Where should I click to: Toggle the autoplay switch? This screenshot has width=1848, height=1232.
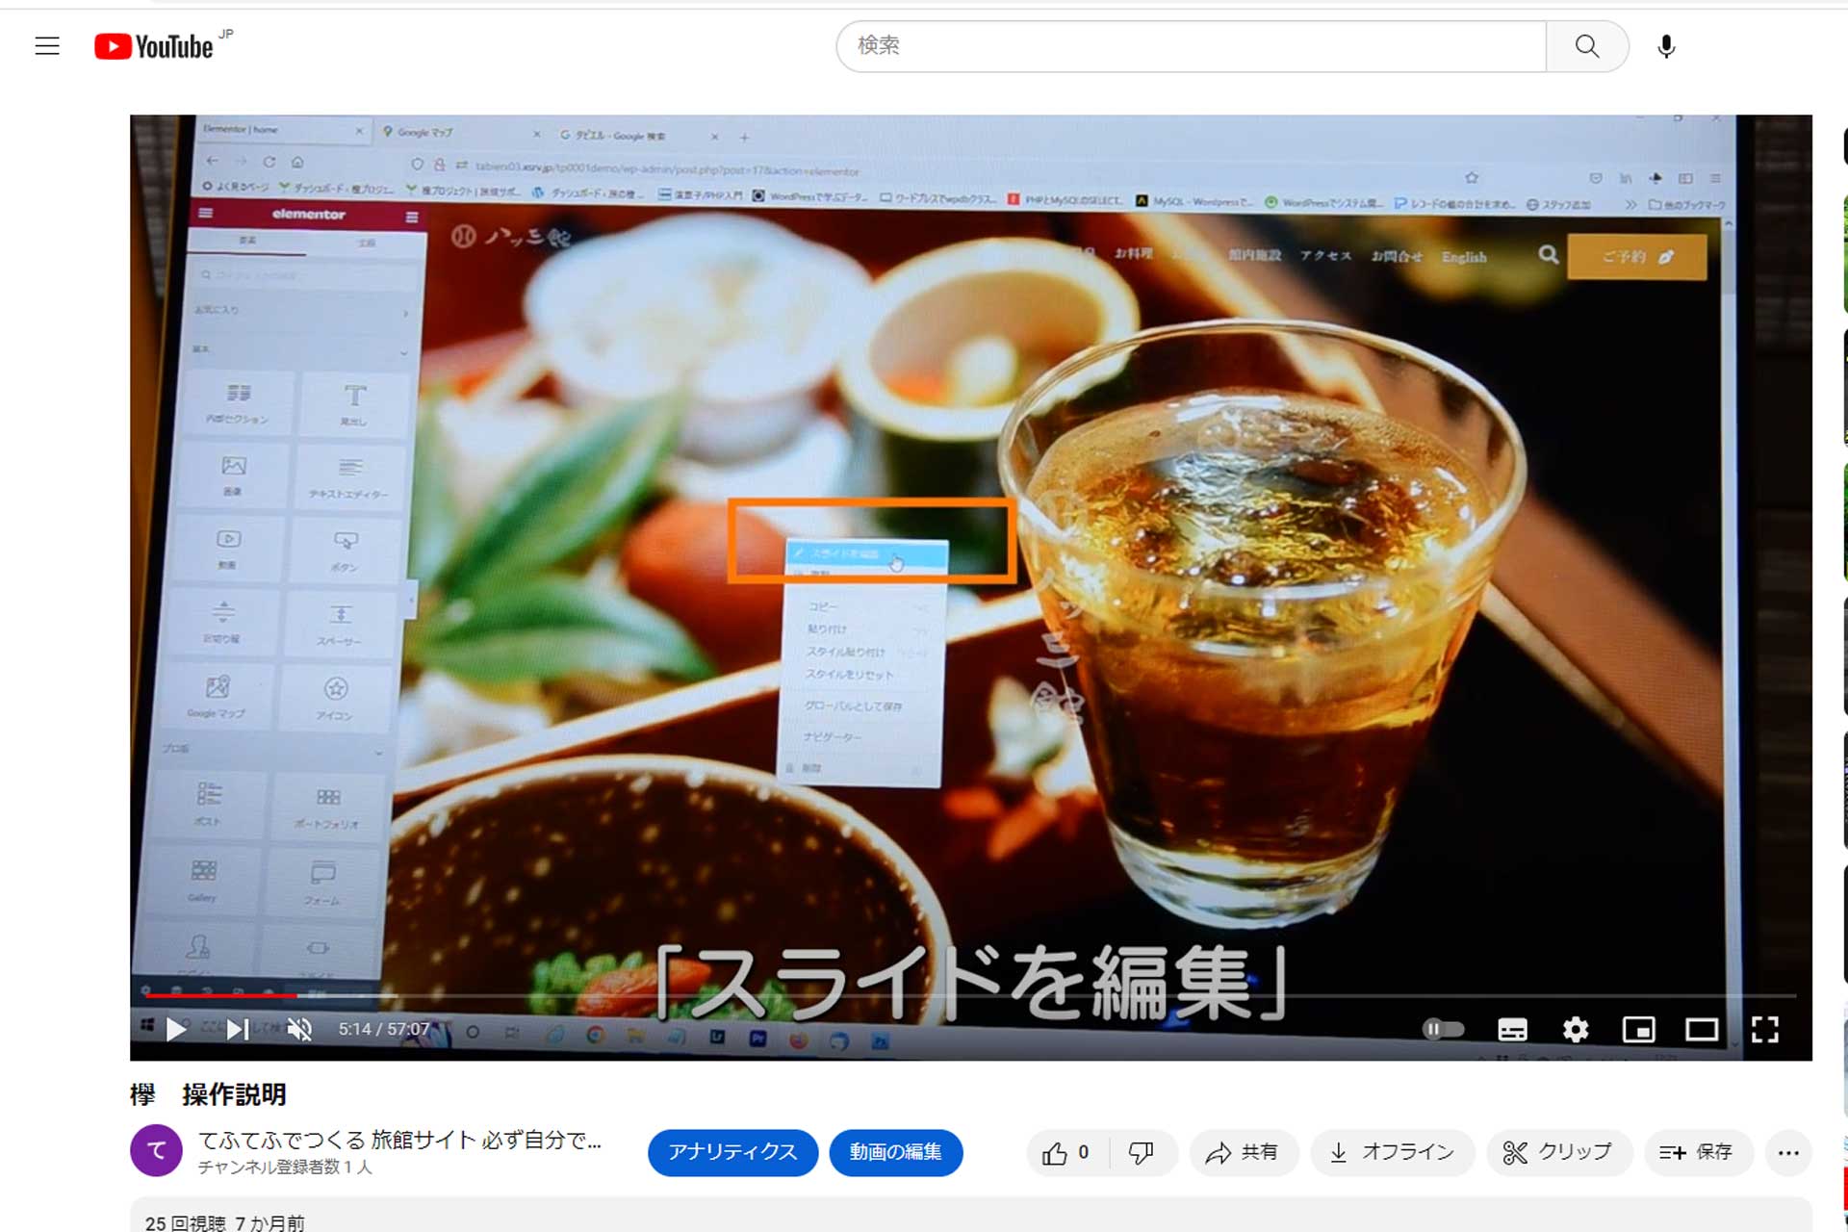pos(1443,1030)
